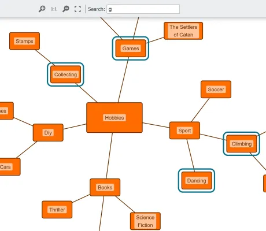This screenshot has width=266, height=231.
Task: Select the Sport node
Action: pos(184,131)
